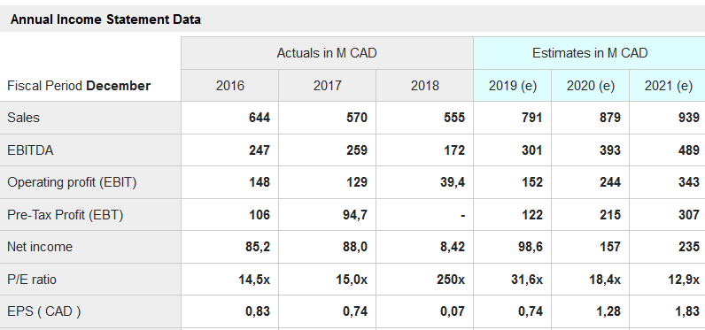
Task: Select the EBITDA row label
Action: 30,150
